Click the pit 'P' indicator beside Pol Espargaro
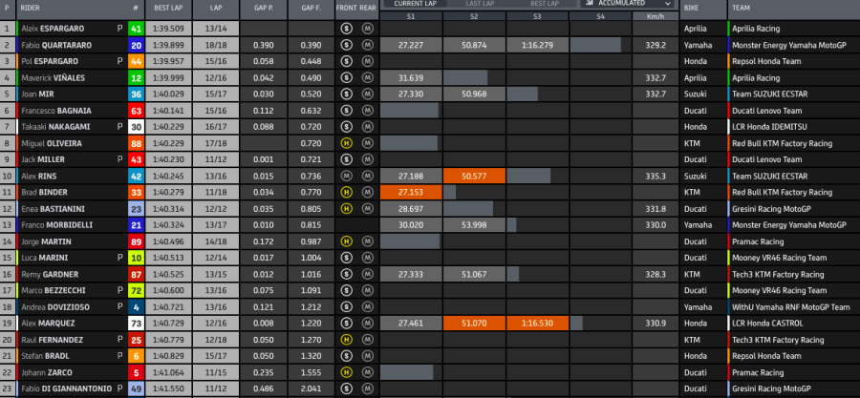Screen dimensions: 860x398 119,61
